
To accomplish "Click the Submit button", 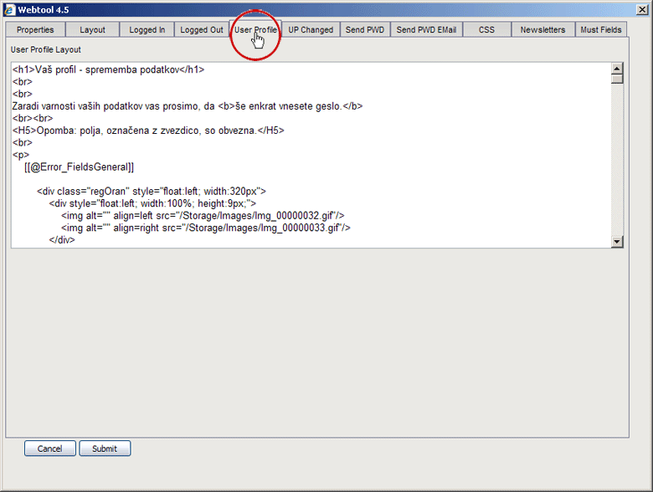I will tap(105, 448).
